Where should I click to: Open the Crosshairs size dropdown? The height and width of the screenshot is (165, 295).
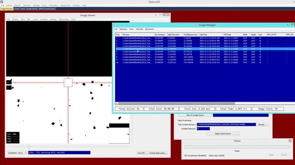[x=18, y=153]
